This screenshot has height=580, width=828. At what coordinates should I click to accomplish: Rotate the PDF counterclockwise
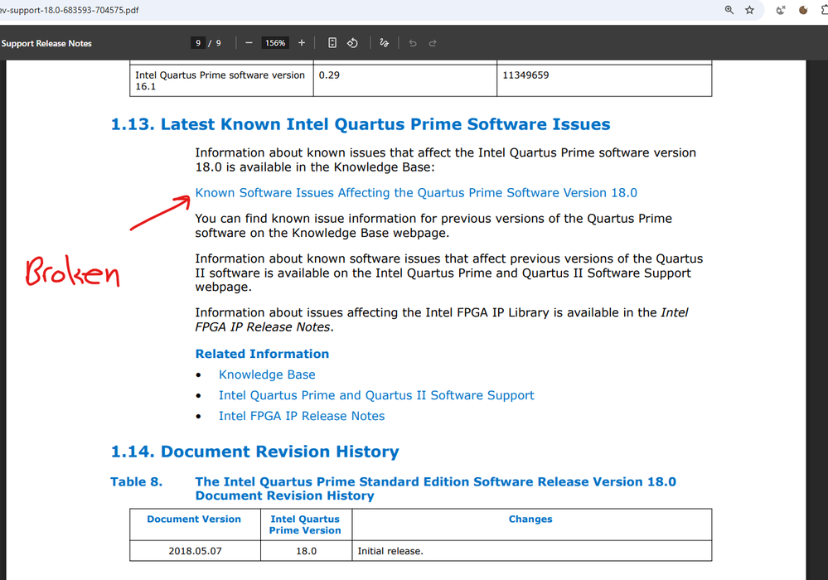[x=352, y=43]
